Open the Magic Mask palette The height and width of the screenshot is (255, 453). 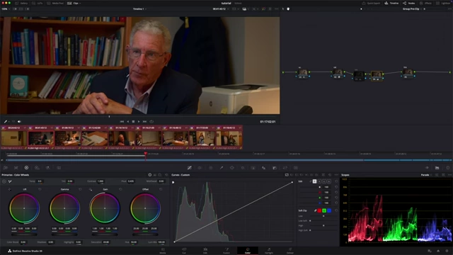(253, 168)
